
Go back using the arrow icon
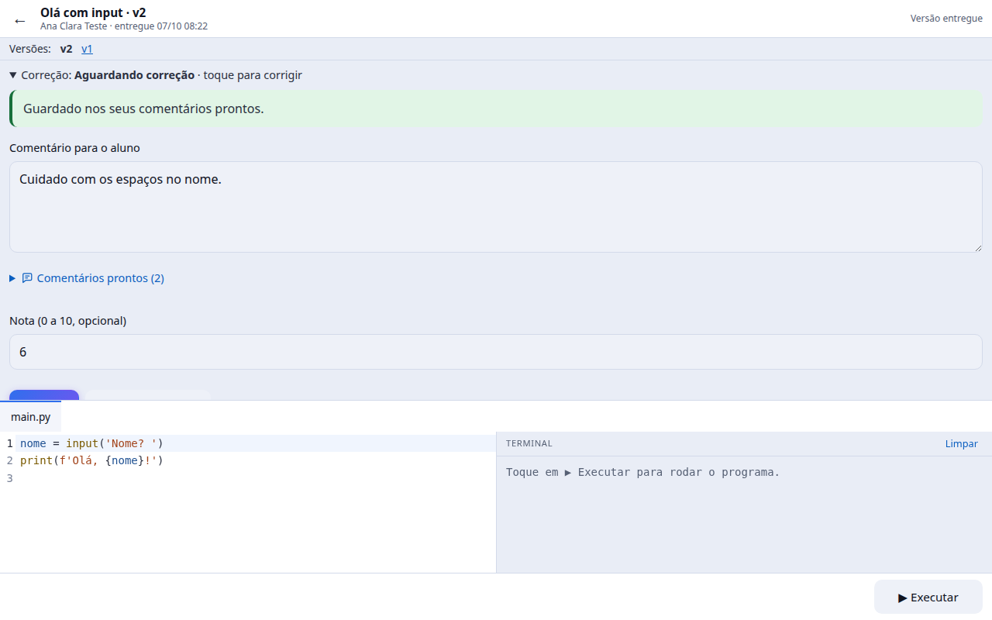point(20,20)
